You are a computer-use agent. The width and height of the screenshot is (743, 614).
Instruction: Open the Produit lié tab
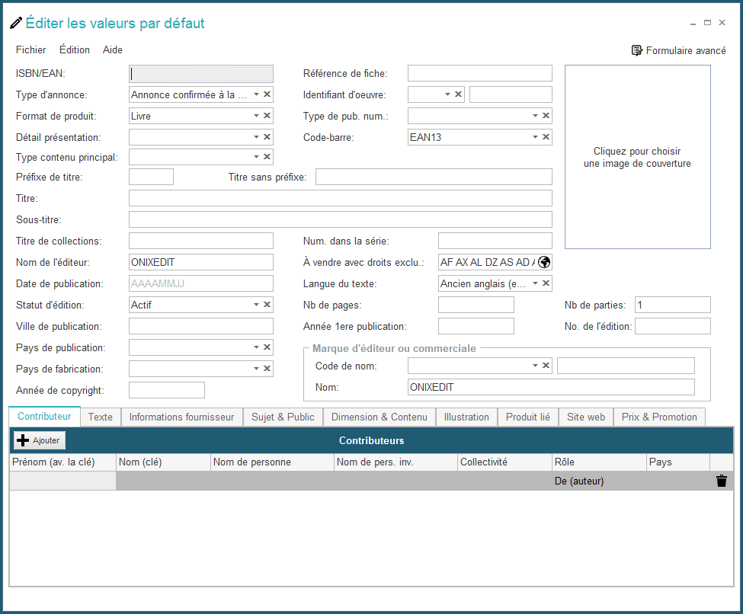tap(528, 417)
